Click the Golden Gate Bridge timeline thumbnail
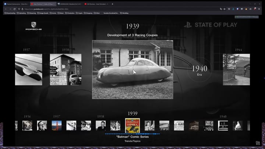265x149 pixels. point(57,125)
